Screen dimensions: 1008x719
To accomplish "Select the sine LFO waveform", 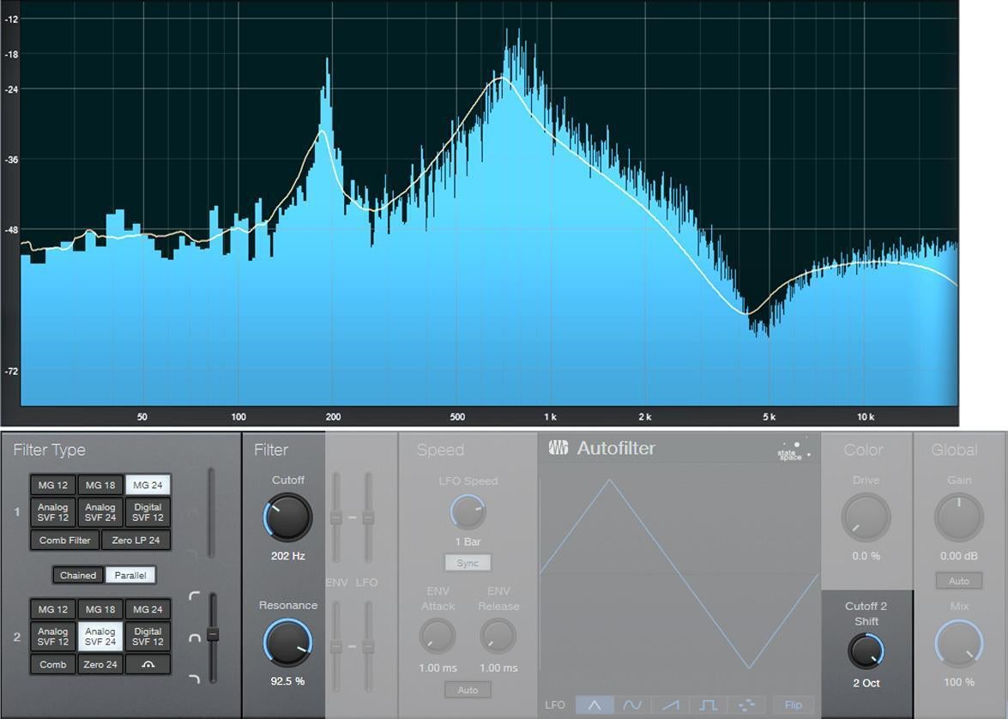I will point(631,704).
